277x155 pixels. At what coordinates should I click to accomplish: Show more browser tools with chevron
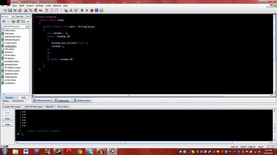(x=28, y=22)
